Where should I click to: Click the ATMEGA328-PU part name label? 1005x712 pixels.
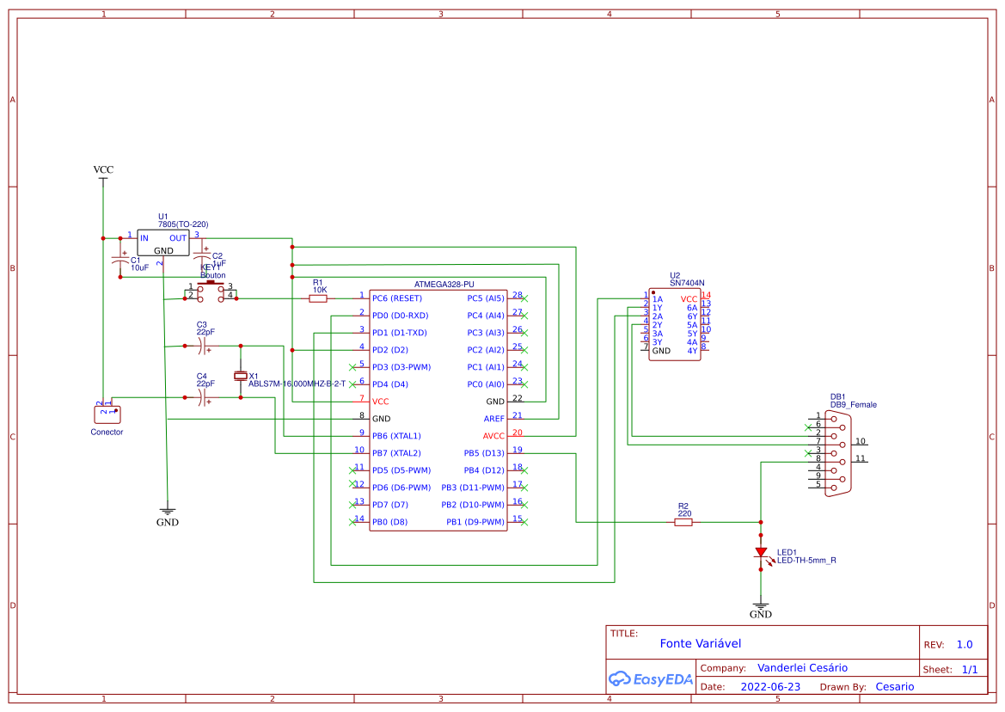(x=444, y=284)
